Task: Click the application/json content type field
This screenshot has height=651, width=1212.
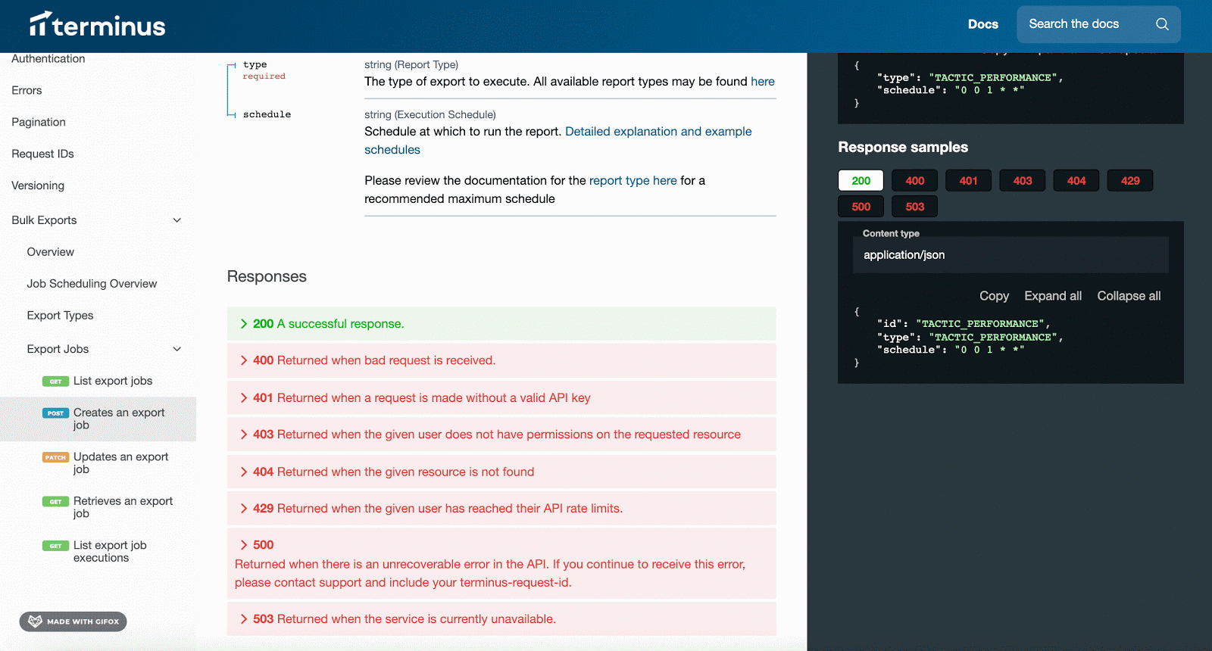Action: (x=1011, y=255)
